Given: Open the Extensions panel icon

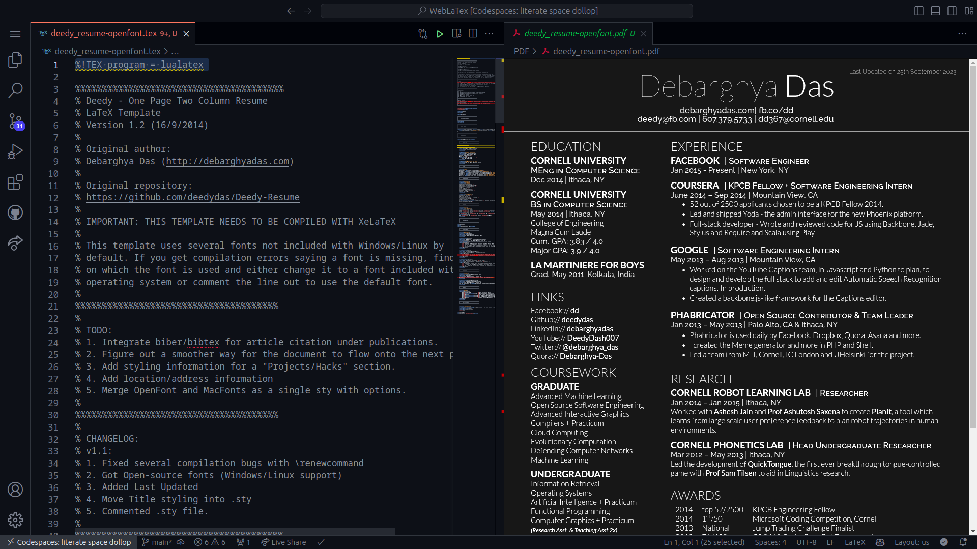Looking at the screenshot, I should pyautogui.click(x=15, y=182).
